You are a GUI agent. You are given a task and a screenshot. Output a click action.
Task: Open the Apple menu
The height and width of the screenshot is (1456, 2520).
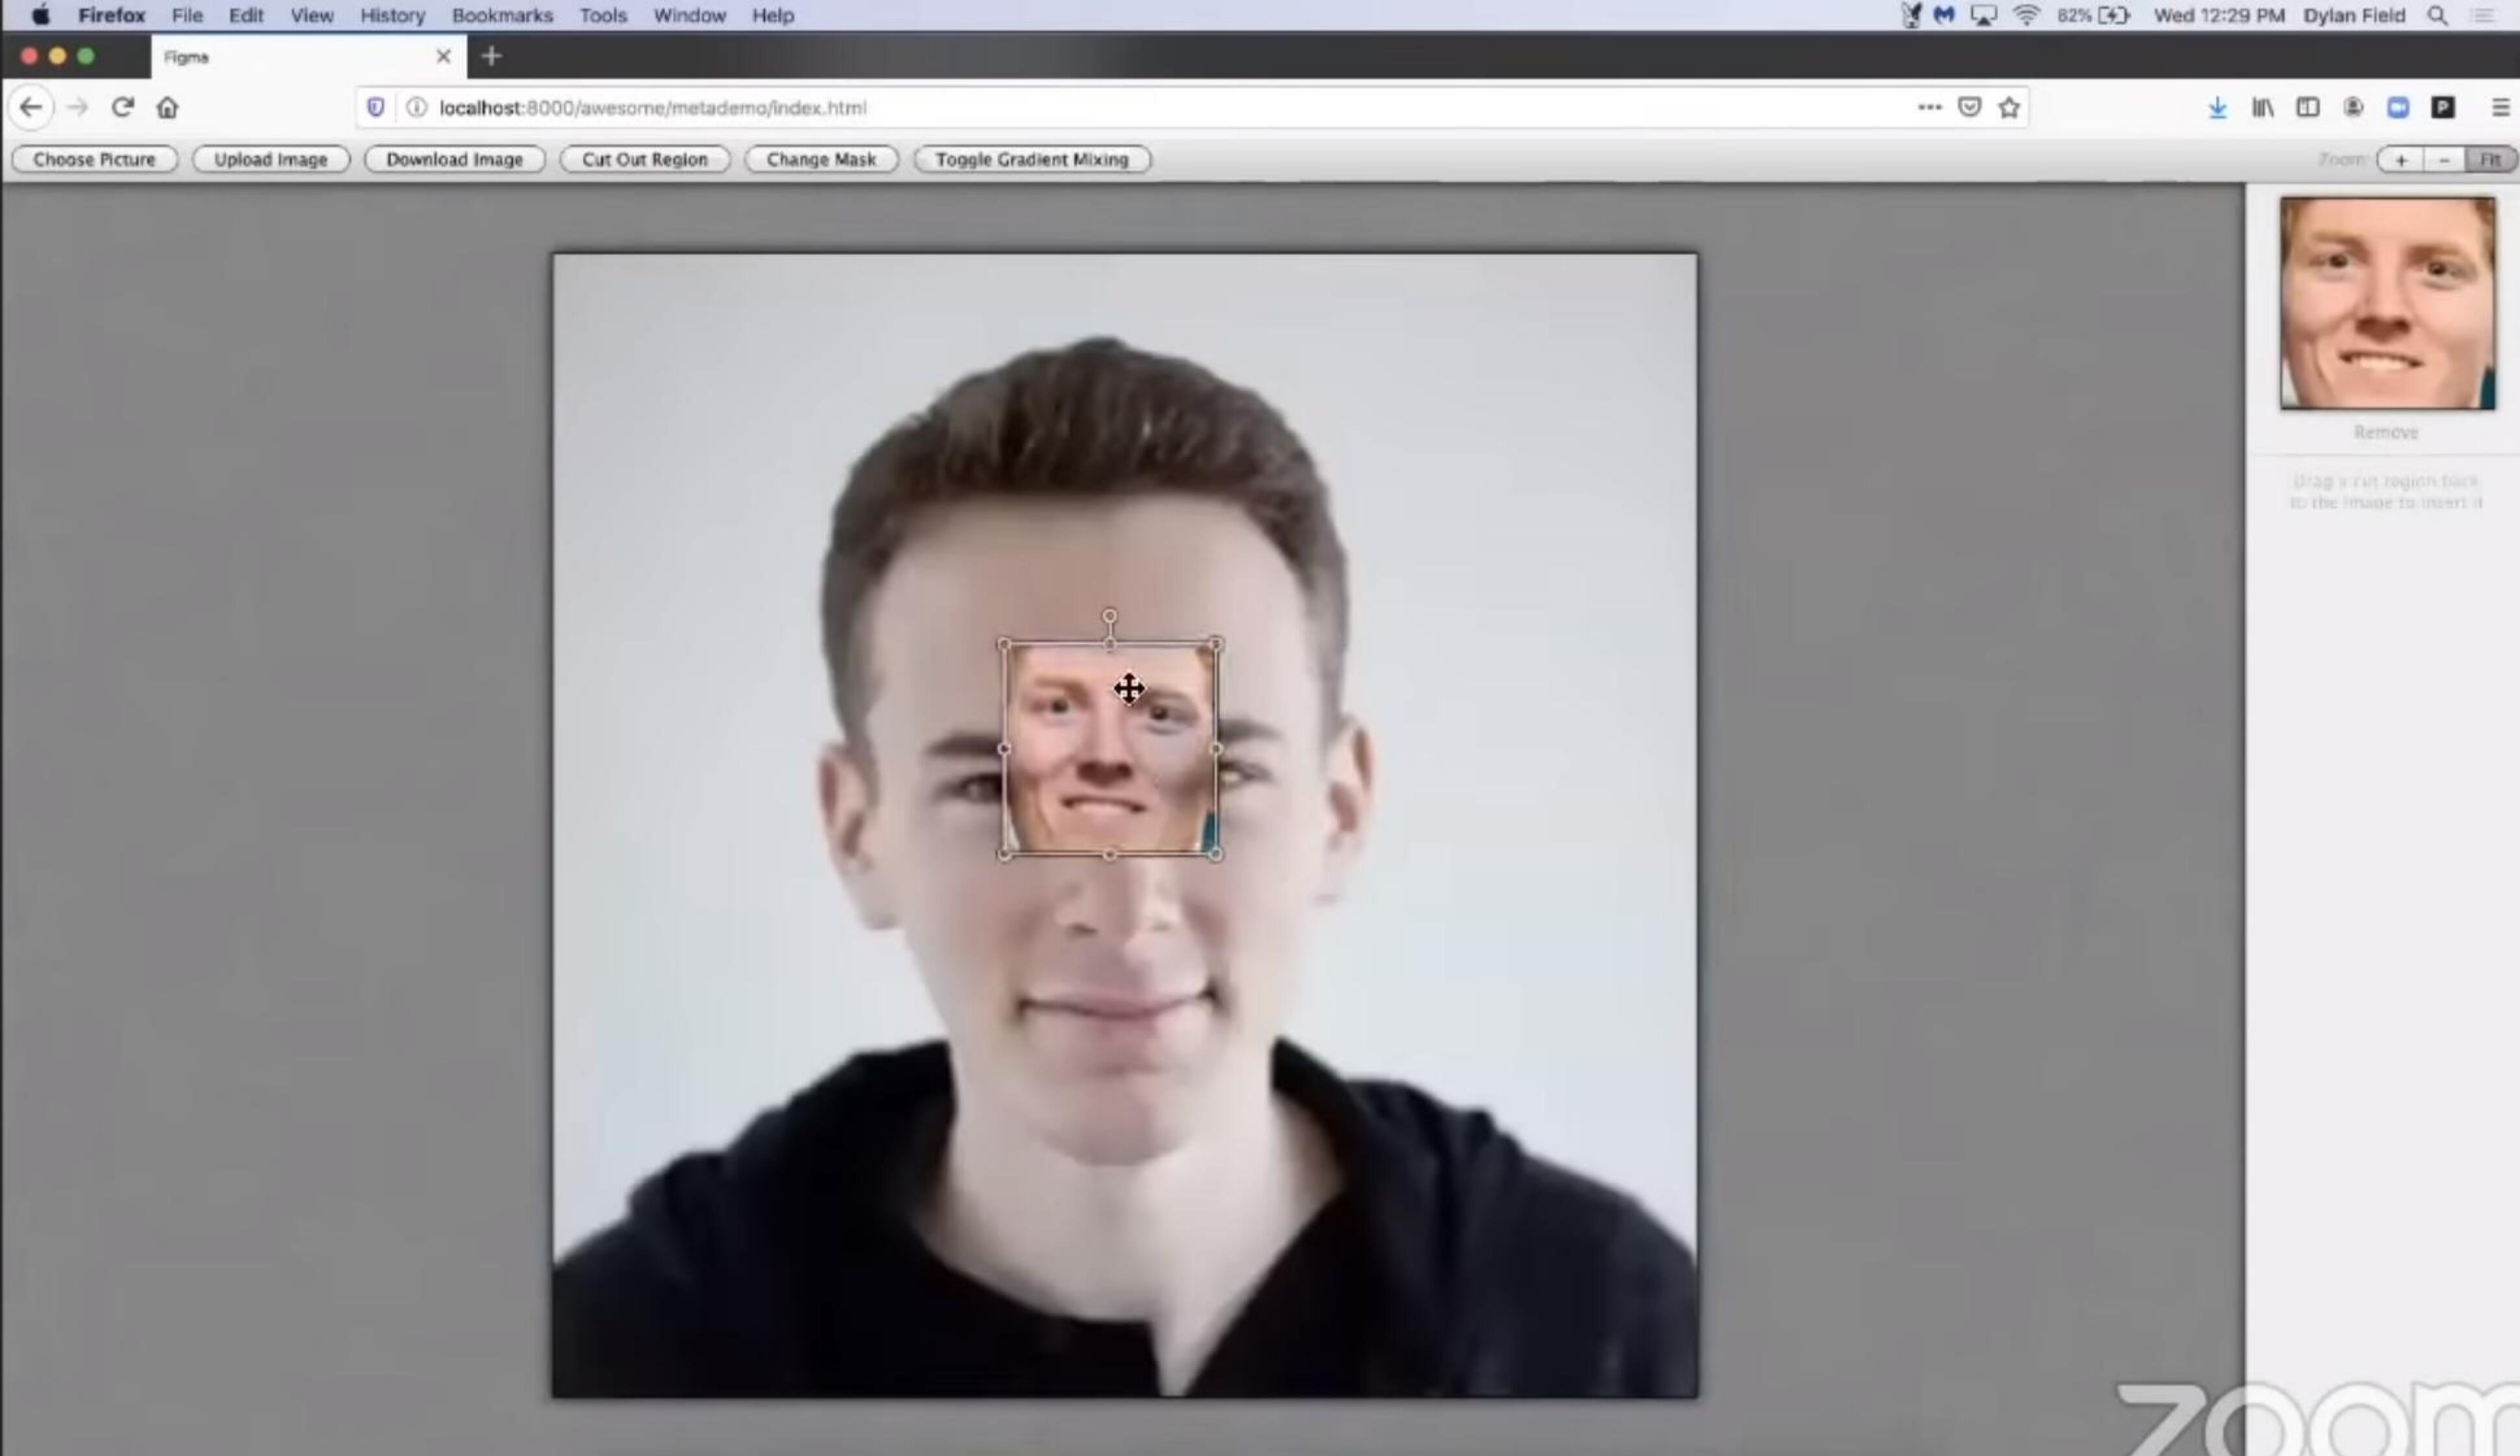[41, 15]
